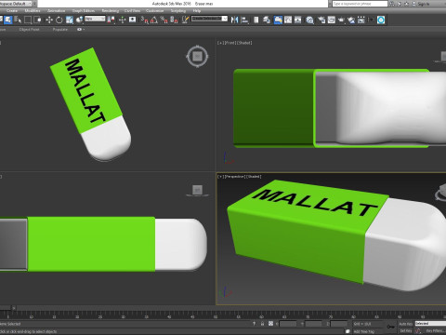Open Named Selection Sets dropdown
Viewport: 446px width, 335px height.
tap(209, 19)
